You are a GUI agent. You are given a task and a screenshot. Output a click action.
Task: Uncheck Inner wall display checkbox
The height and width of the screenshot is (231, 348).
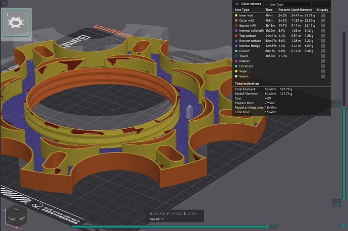[323, 15]
